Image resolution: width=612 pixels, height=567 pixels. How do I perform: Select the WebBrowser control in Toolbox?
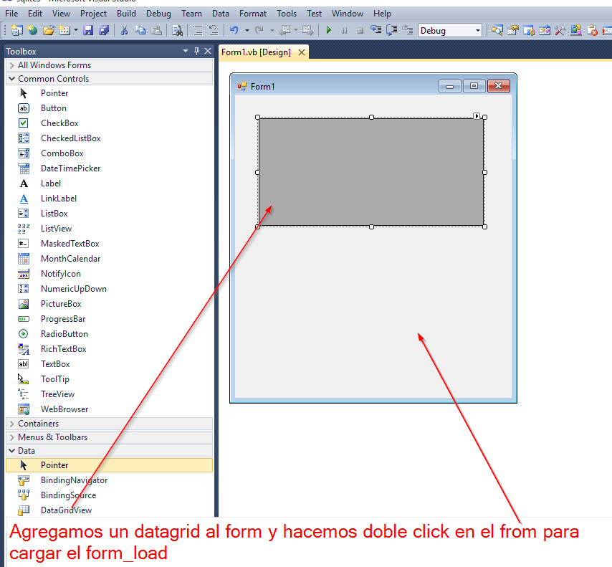109,409
